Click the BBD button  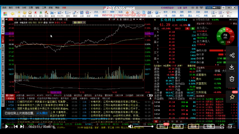[x=112, y=12]
